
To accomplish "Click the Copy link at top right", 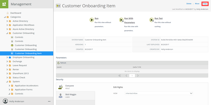I will coord(205,4).
